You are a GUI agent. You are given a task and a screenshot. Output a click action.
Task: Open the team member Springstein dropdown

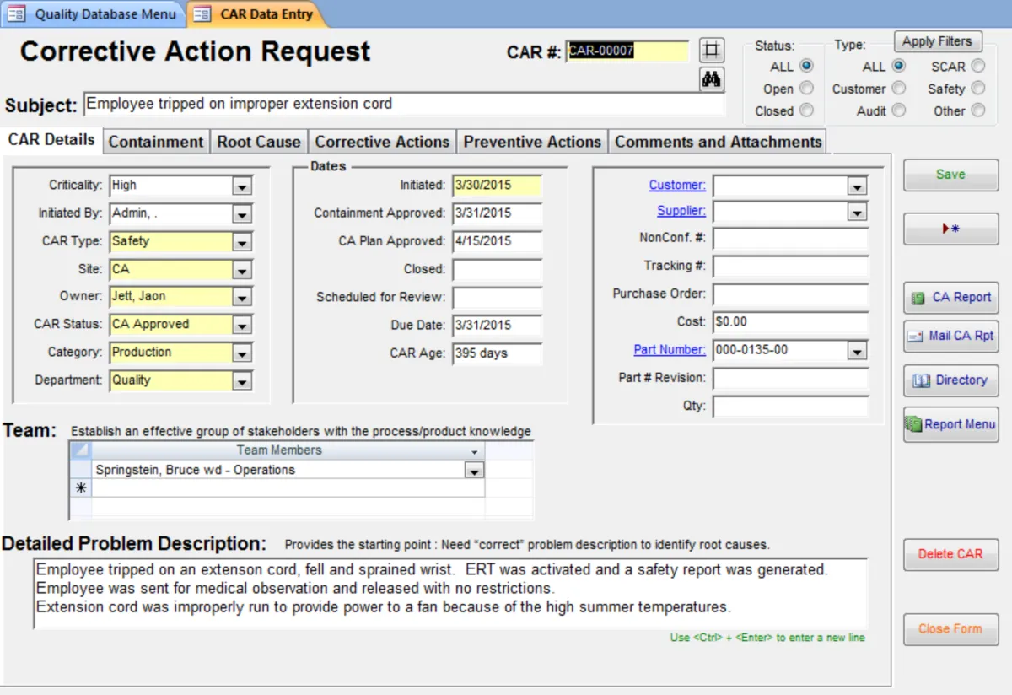(x=474, y=471)
